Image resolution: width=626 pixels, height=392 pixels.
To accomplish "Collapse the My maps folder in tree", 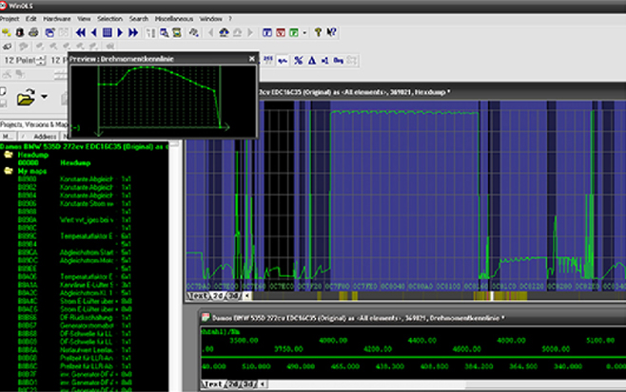I will (9, 171).
